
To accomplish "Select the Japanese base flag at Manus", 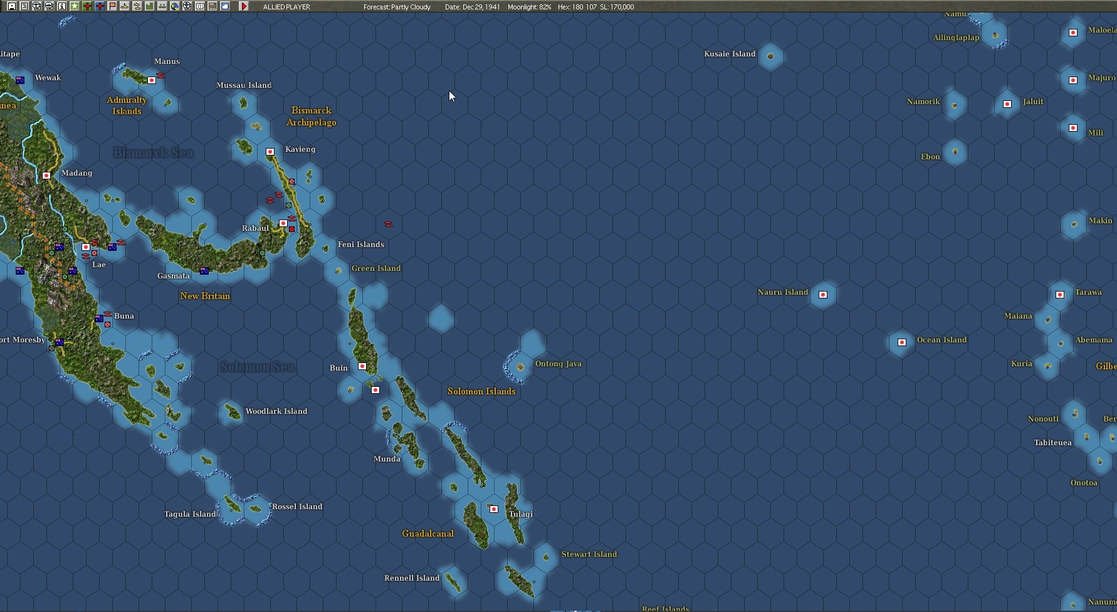I will [152, 80].
